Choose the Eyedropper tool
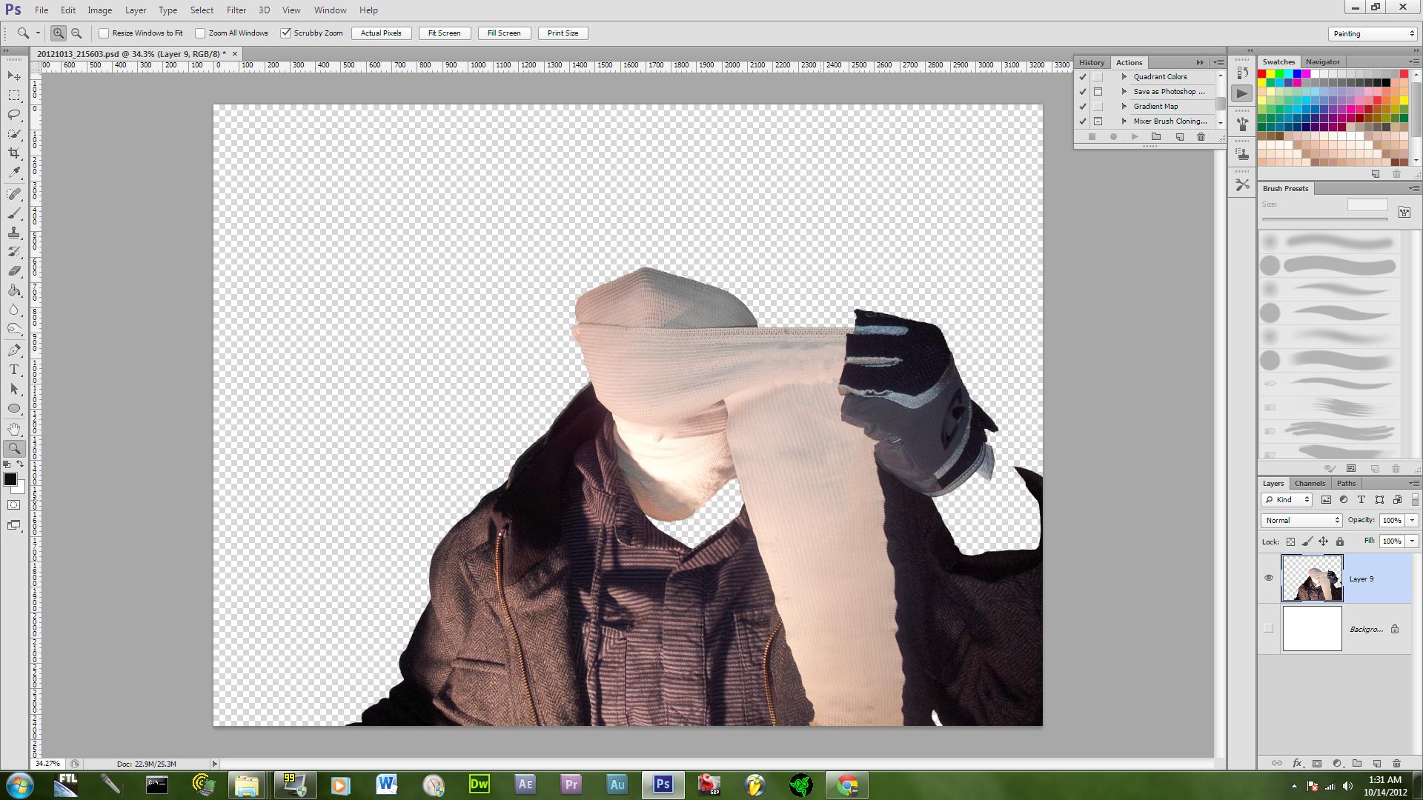Viewport: 1423px width, 800px height. pyautogui.click(x=14, y=173)
